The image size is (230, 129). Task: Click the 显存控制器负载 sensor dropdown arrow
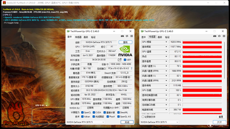166,95
